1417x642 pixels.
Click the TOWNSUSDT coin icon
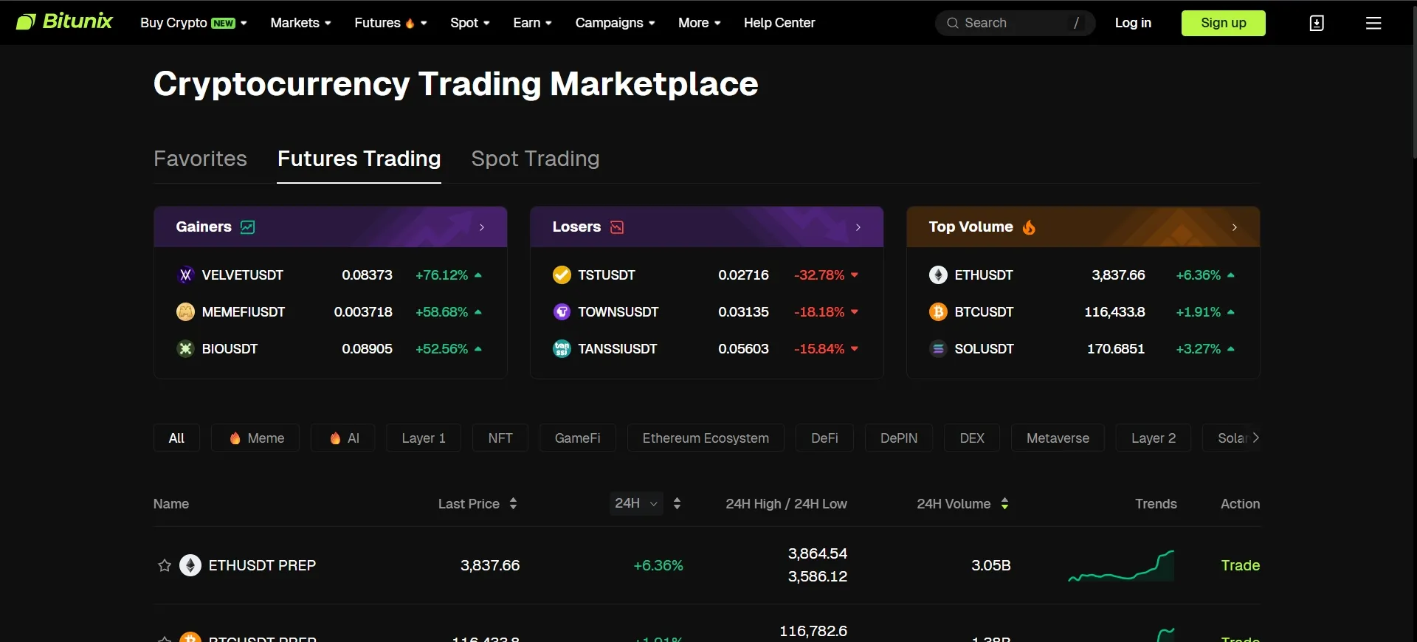pyautogui.click(x=562, y=312)
